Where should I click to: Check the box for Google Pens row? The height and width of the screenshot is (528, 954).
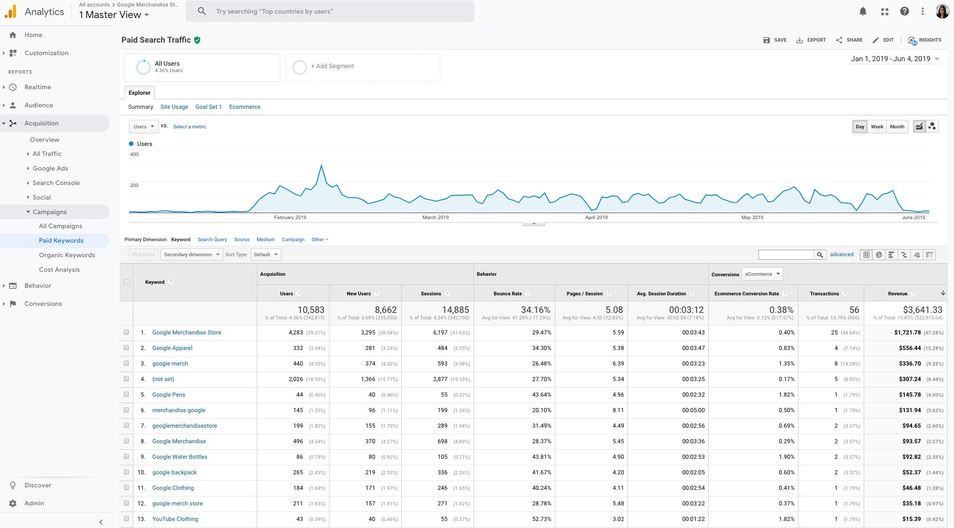[126, 394]
